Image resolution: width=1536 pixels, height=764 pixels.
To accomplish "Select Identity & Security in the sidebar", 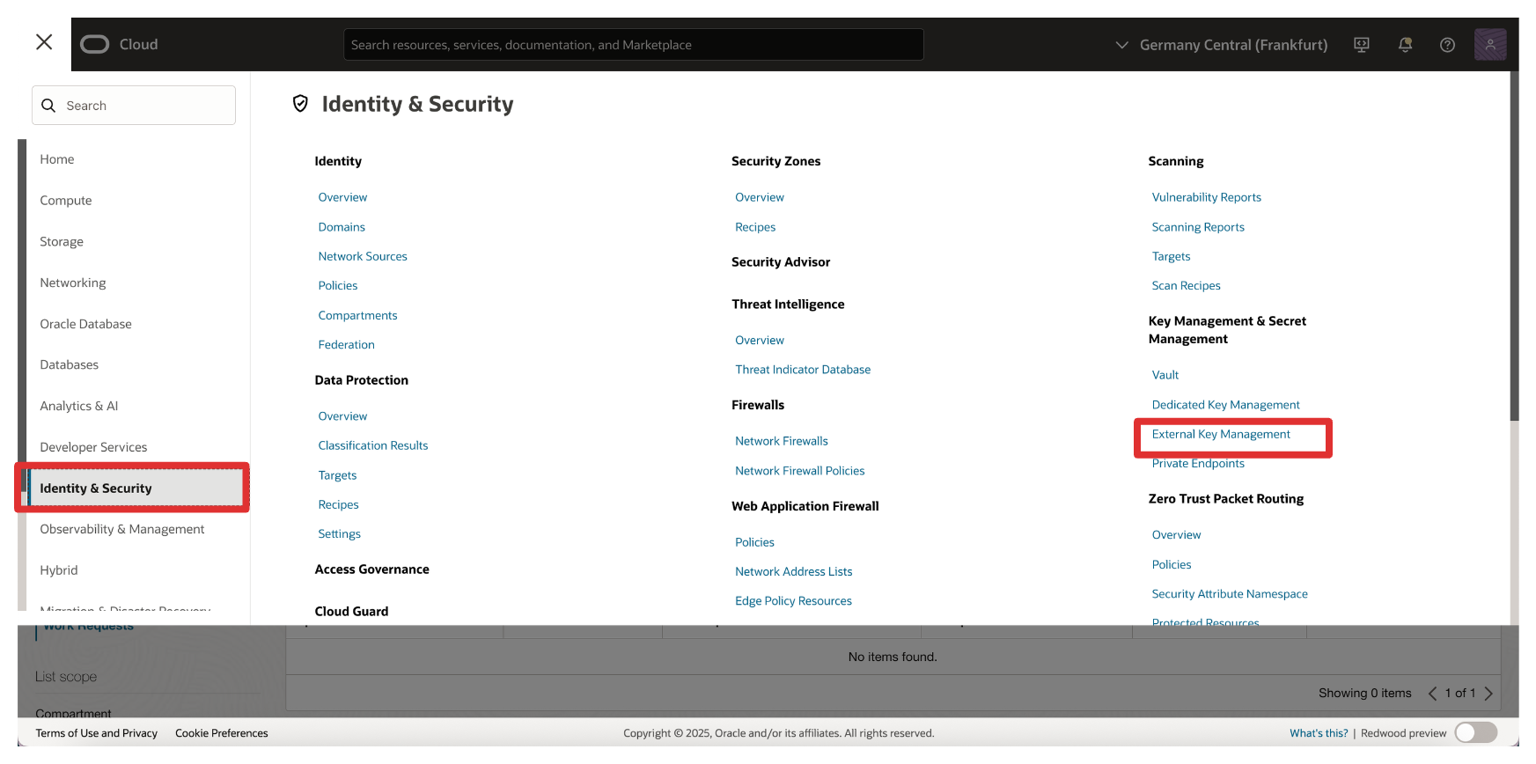I will point(96,489).
